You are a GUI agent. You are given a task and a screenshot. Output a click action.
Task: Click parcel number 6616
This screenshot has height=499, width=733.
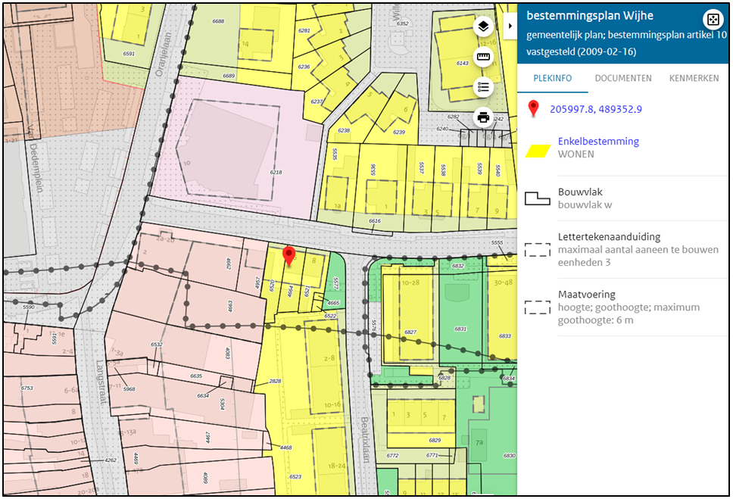click(x=374, y=221)
